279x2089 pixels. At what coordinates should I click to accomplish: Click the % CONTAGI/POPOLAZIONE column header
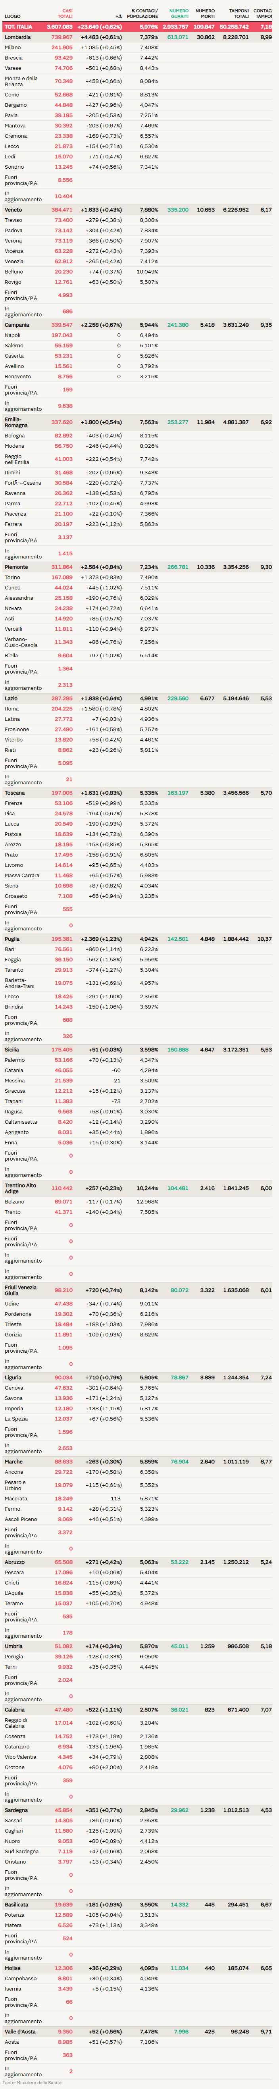(144, 14)
